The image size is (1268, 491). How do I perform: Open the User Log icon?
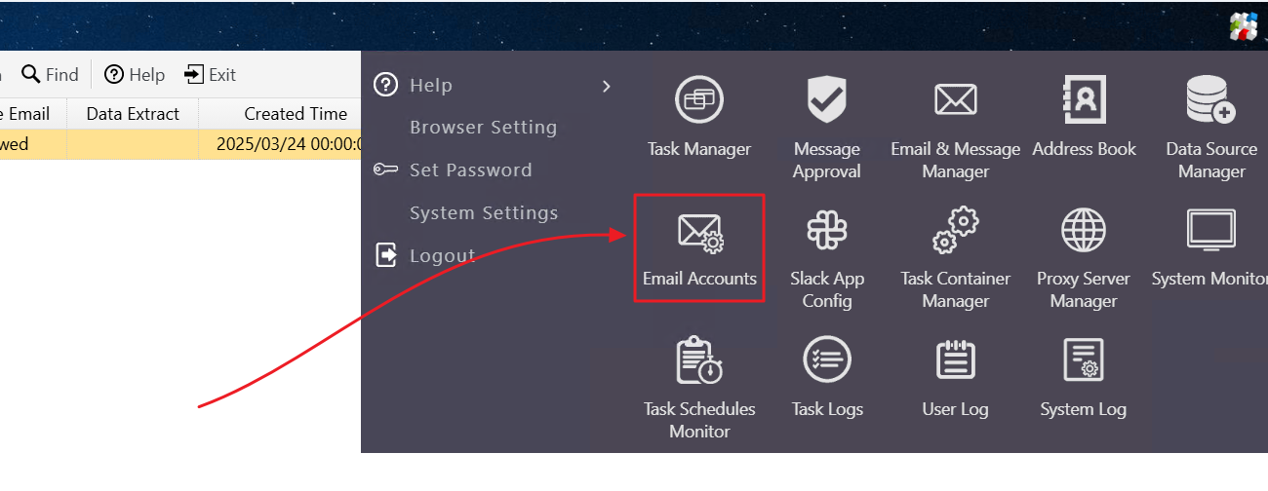point(955,360)
